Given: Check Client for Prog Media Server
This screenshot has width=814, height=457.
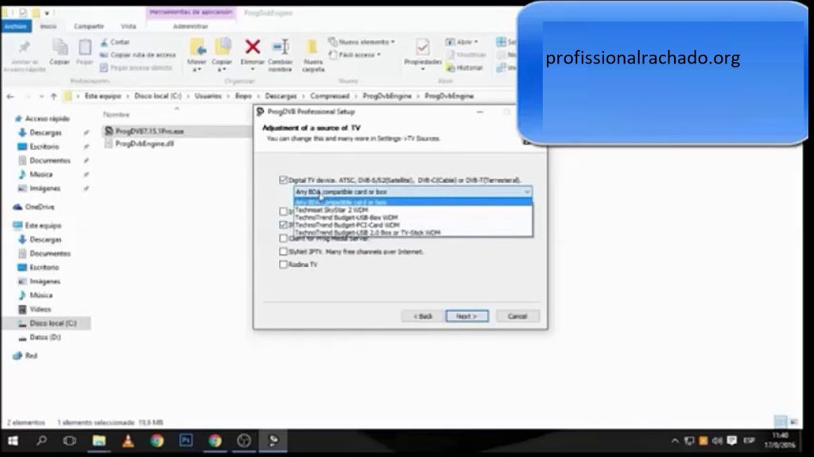Looking at the screenshot, I should click(x=283, y=238).
